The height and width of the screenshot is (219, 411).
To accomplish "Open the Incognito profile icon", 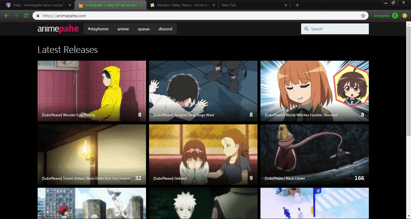I will coord(395,16).
